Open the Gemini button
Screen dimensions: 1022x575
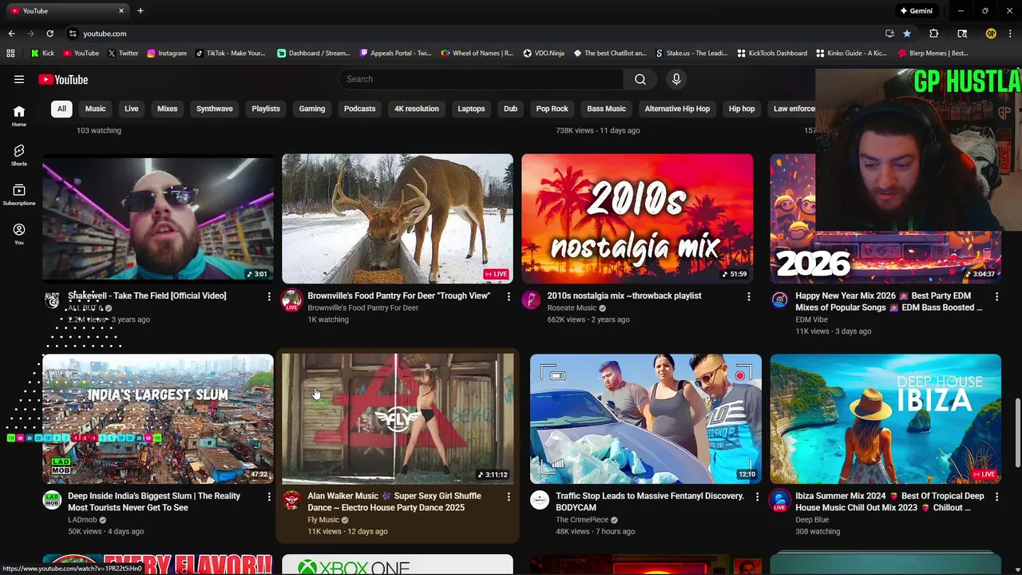point(917,10)
